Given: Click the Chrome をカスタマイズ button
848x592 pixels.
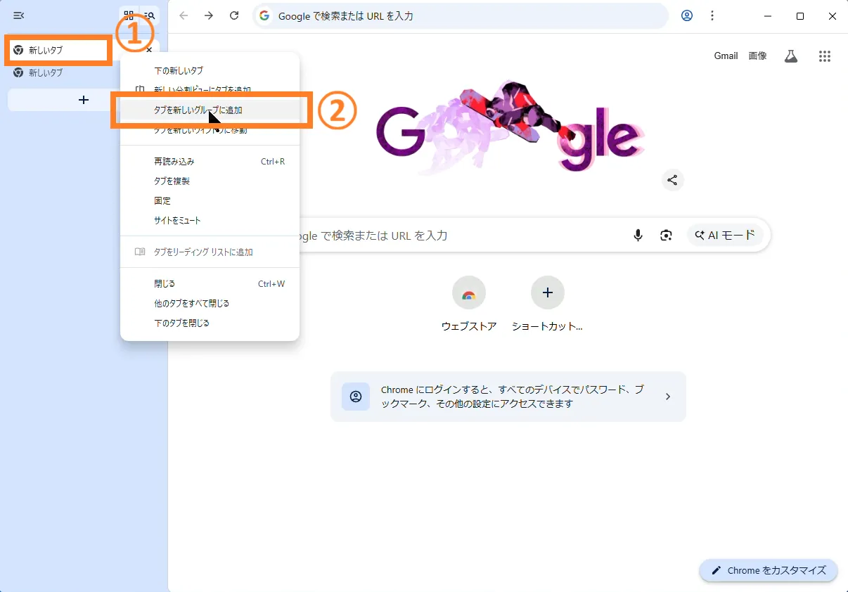Looking at the screenshot, I should tap(768, 570).
